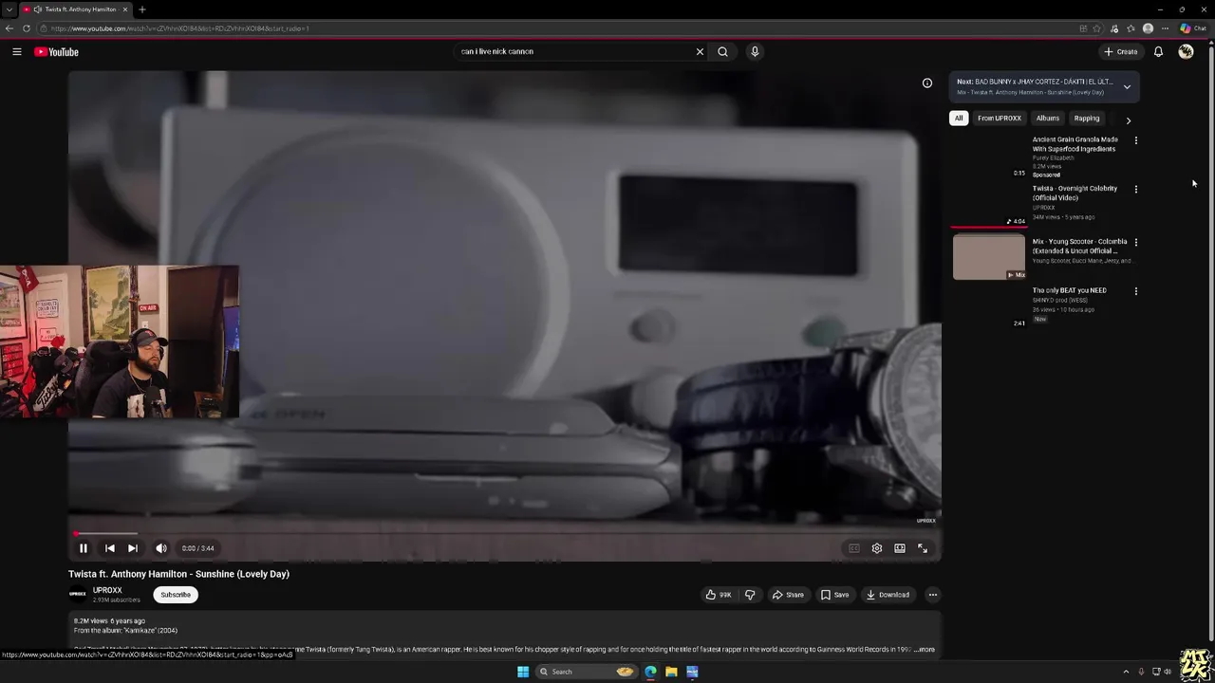The width and height of the screenshot is (1215, 683).
Task: Reload the page with the refresh icon
Action: pos(27,28)
